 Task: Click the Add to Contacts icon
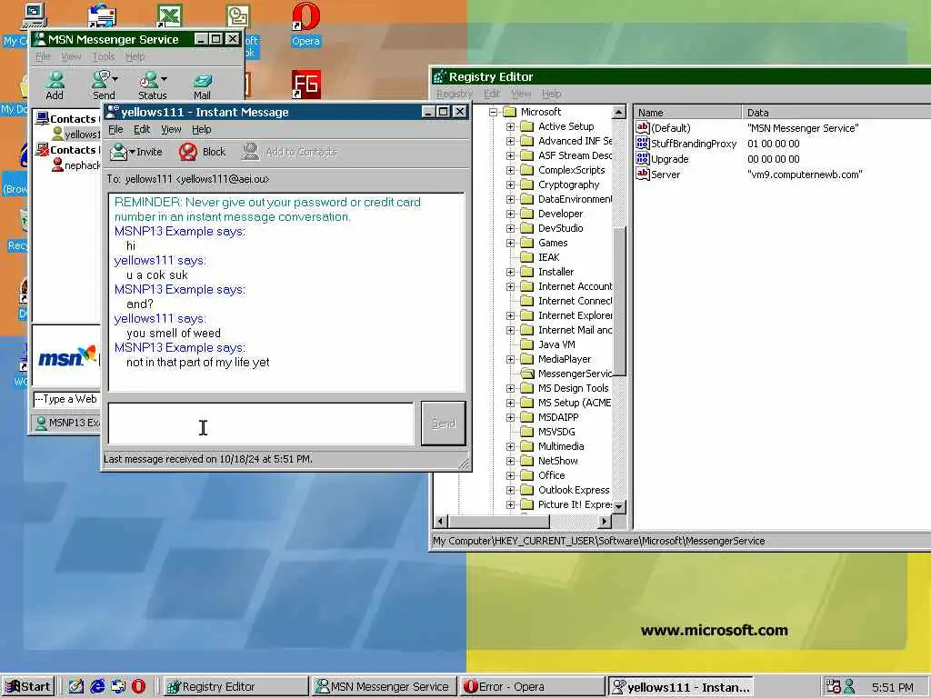pos(250,152)
